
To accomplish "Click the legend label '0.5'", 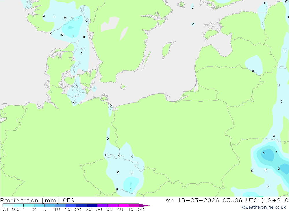I will coord(16,209).
